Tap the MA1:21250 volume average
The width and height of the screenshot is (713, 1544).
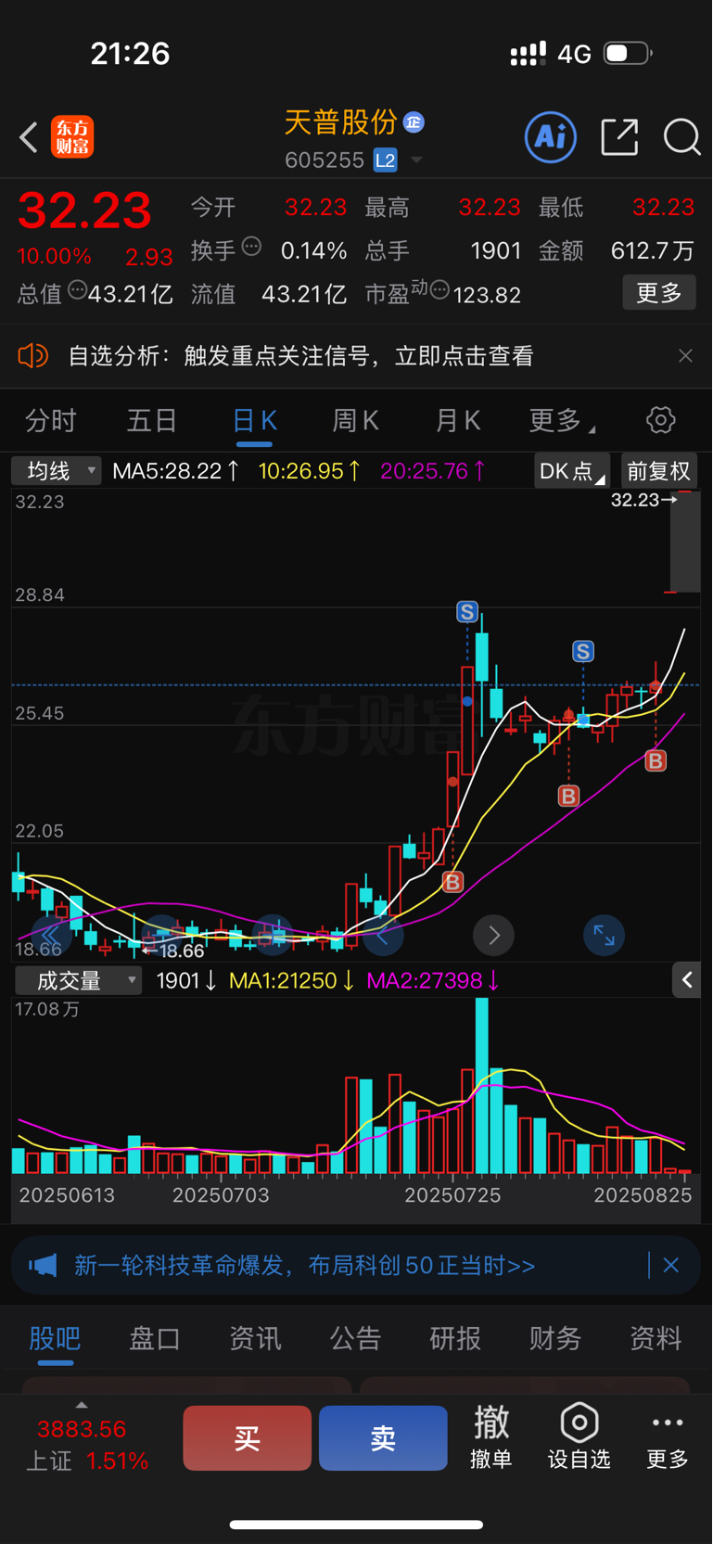tap(291, 980)
